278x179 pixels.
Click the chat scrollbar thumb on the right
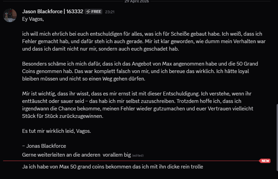tap(277, 138)
